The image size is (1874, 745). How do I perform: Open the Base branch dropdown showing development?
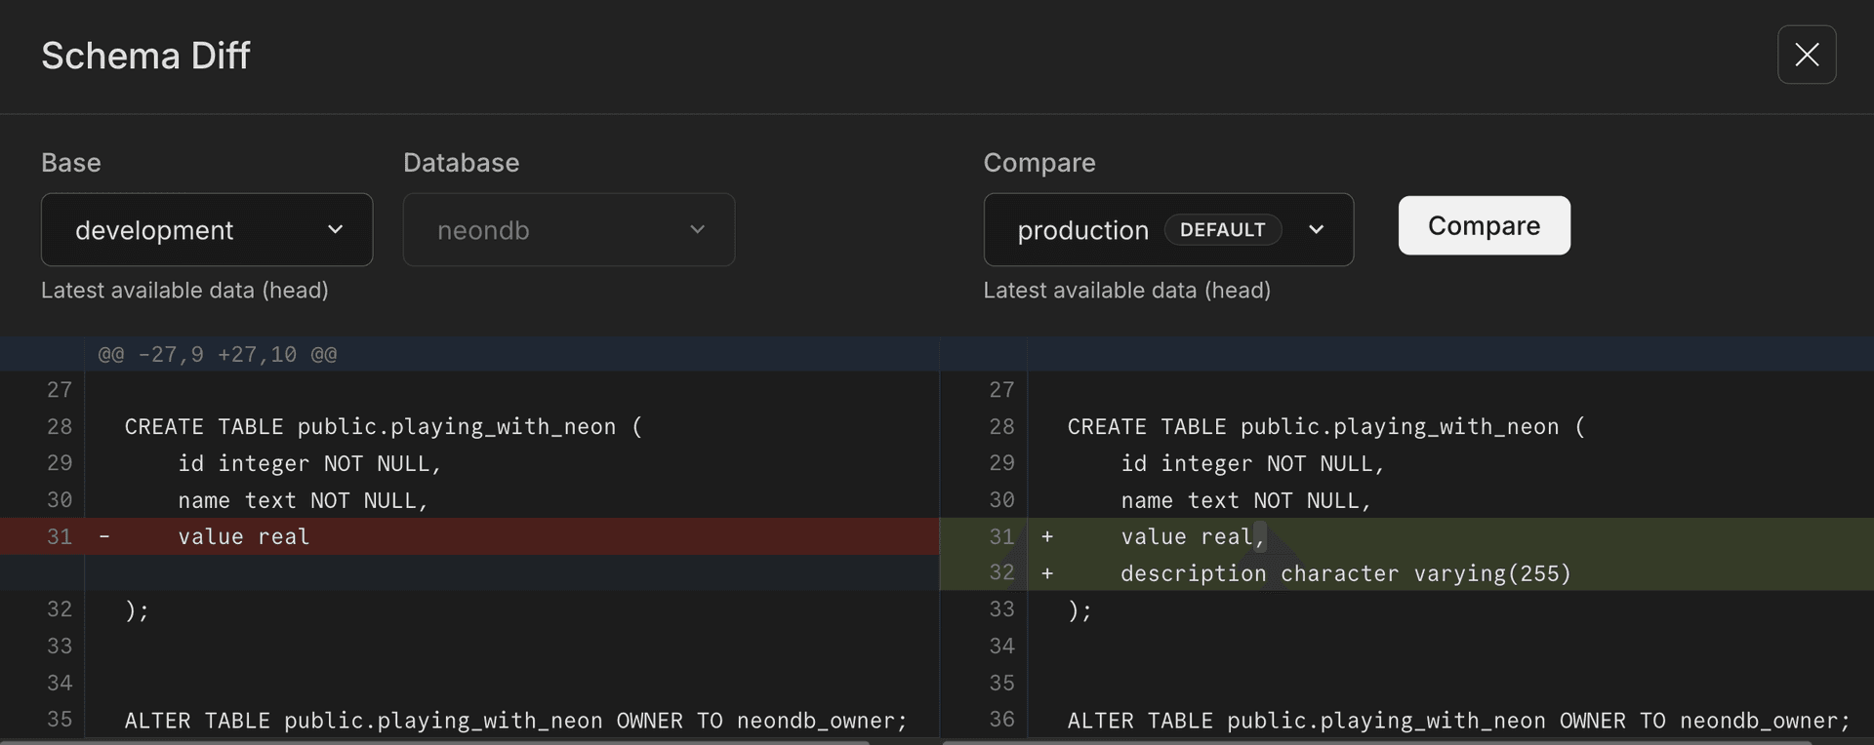[206, 230]
